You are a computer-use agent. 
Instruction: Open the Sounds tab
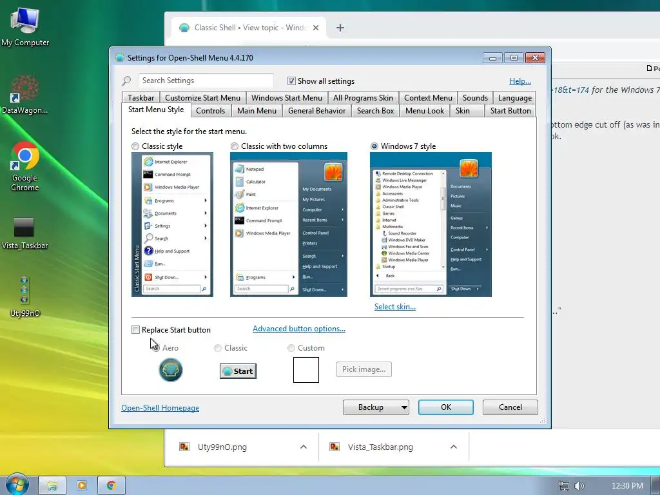tap(475, 98)
